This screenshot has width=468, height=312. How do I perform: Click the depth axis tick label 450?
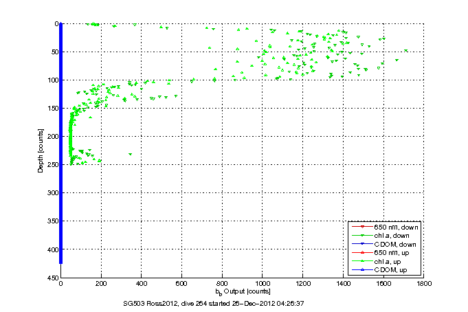coord(53,278)
